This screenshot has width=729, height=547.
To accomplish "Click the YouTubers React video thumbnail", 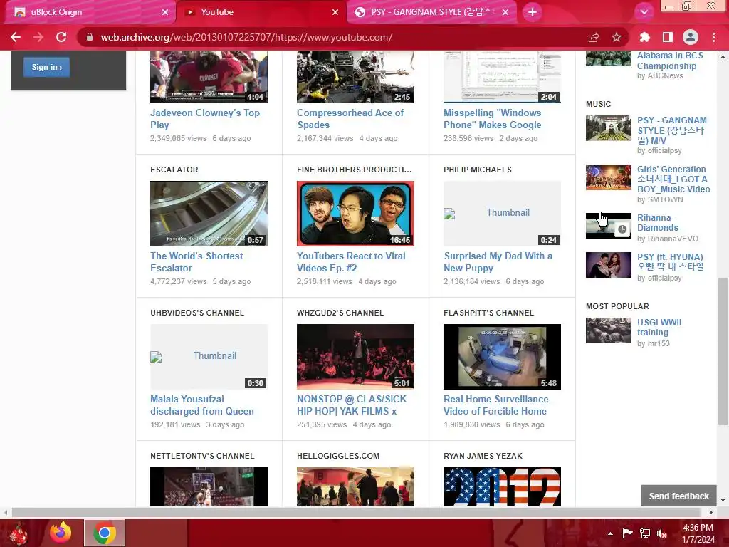I will 355,214.
